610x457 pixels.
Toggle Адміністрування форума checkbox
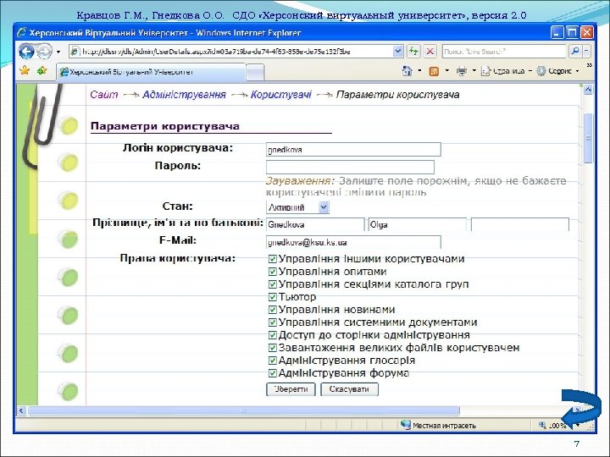[x=273, y=373]
